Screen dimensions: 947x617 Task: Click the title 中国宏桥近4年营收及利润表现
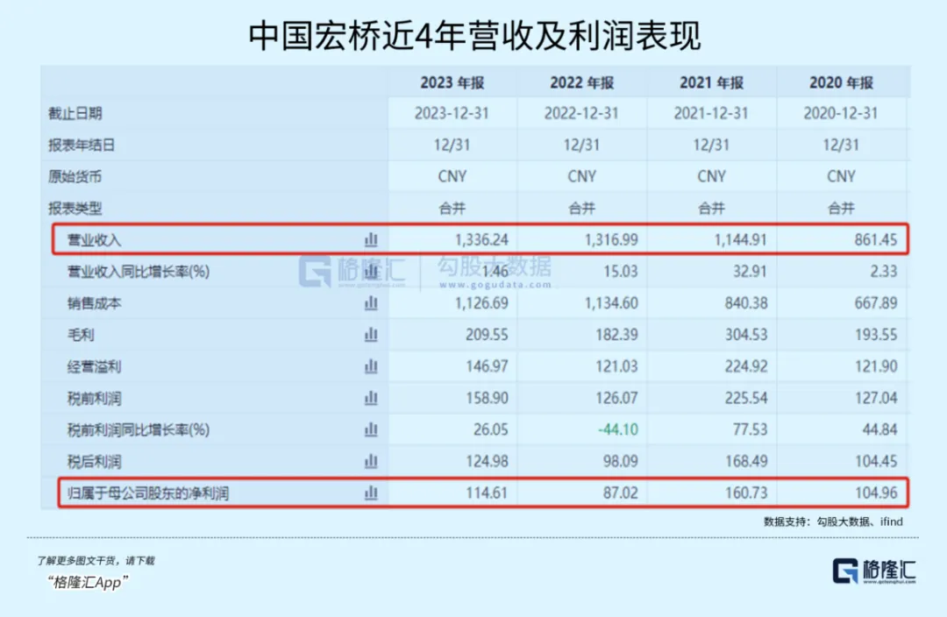[473, 36]
